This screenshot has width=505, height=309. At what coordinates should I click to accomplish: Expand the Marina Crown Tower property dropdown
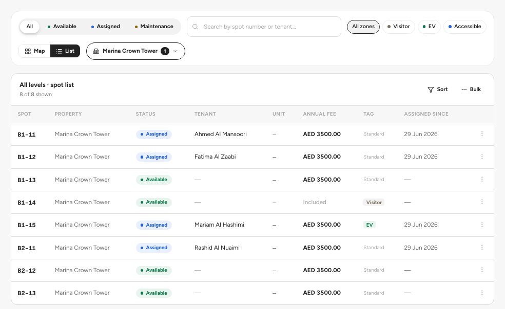click(x=135, y=51)
